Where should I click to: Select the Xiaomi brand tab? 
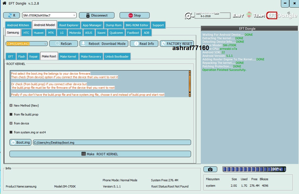101,33
